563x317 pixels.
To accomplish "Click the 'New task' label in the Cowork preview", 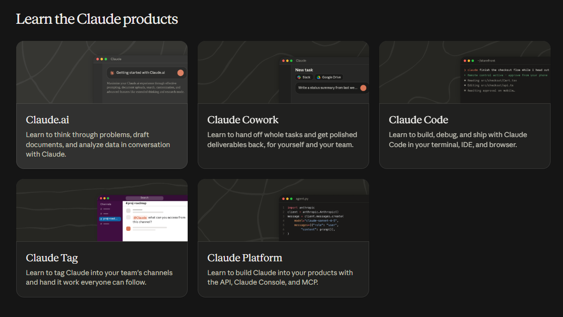I will (x=304, y=70).
